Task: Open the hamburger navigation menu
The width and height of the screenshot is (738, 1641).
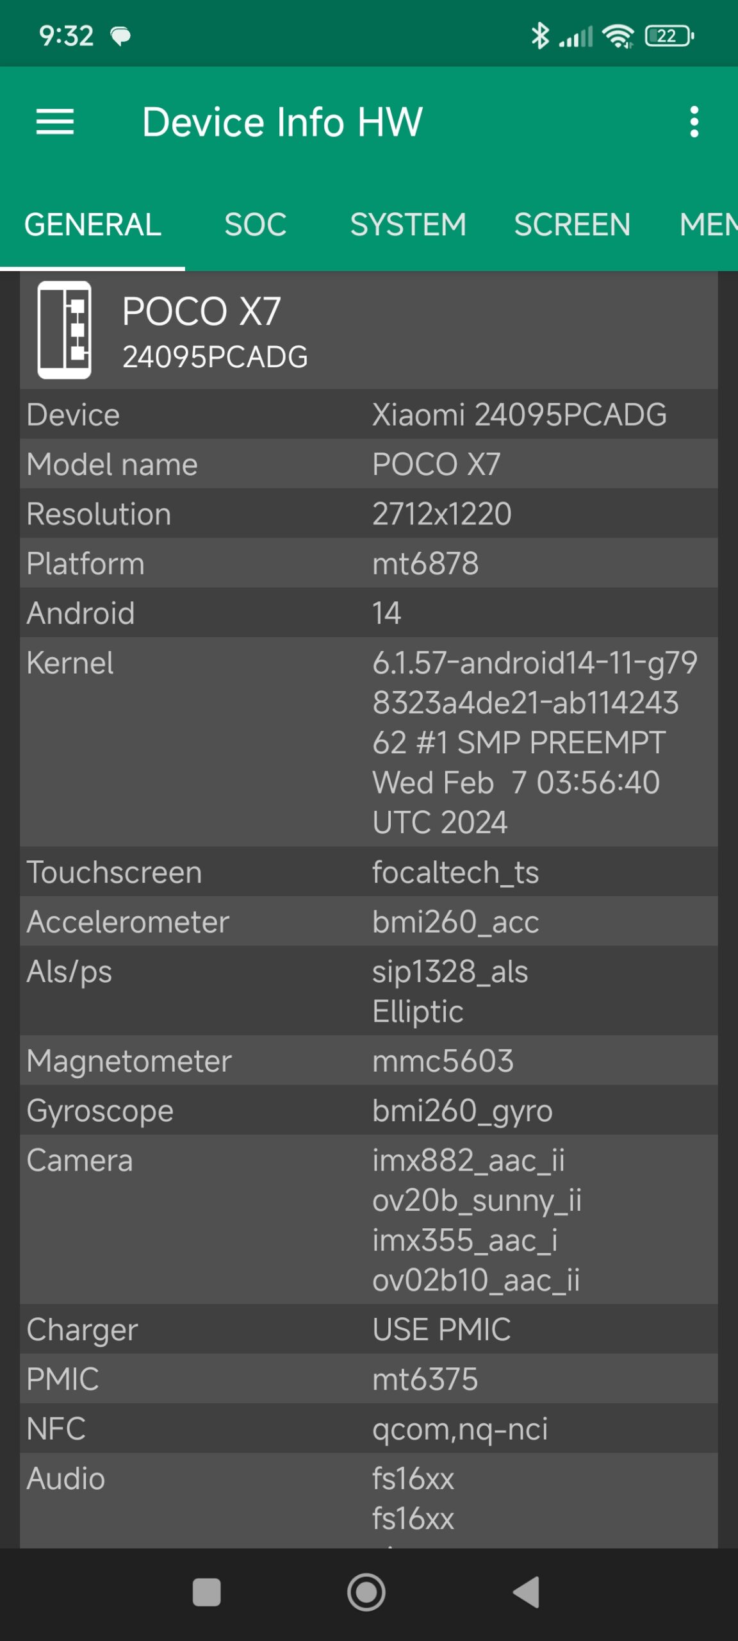Action: click(x=55, y=122)
